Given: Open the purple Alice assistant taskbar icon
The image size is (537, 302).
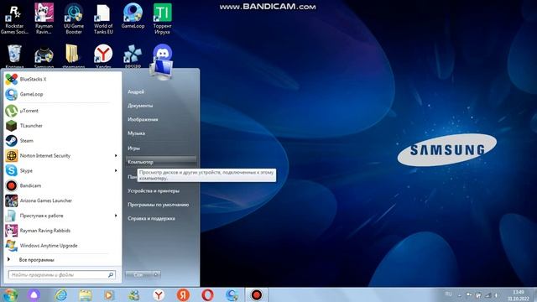Looking at the screenshot, I should click(x=34, y=294).
